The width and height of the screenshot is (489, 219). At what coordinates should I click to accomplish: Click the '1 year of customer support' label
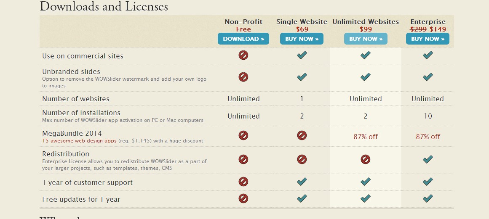tap(87, 182)
